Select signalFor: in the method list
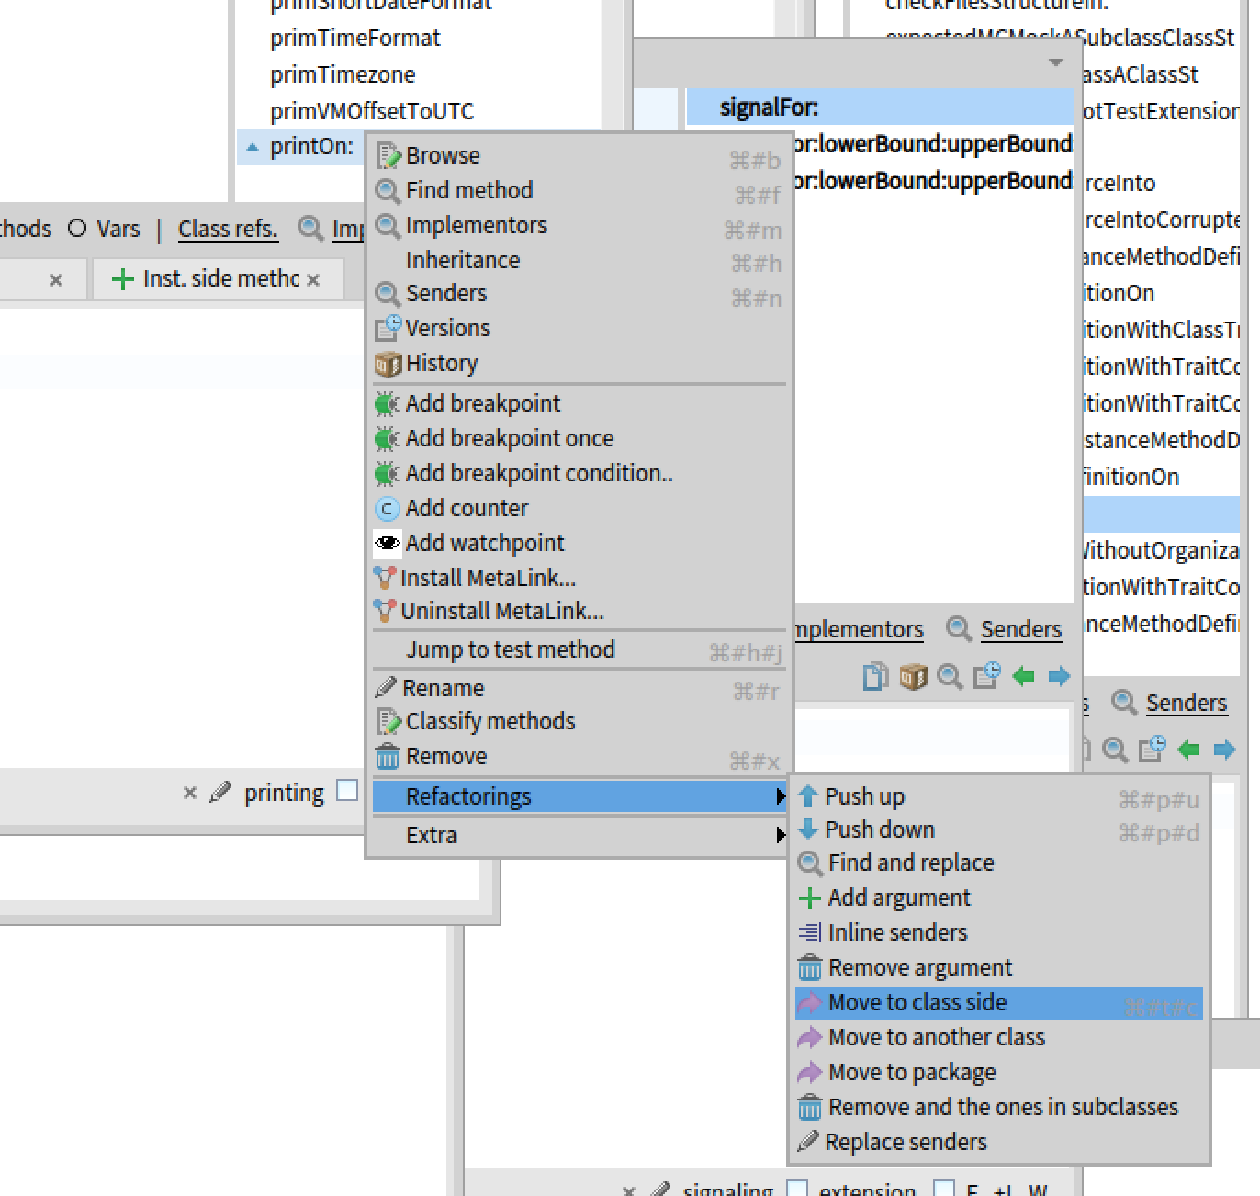 [x=769, y=107]
